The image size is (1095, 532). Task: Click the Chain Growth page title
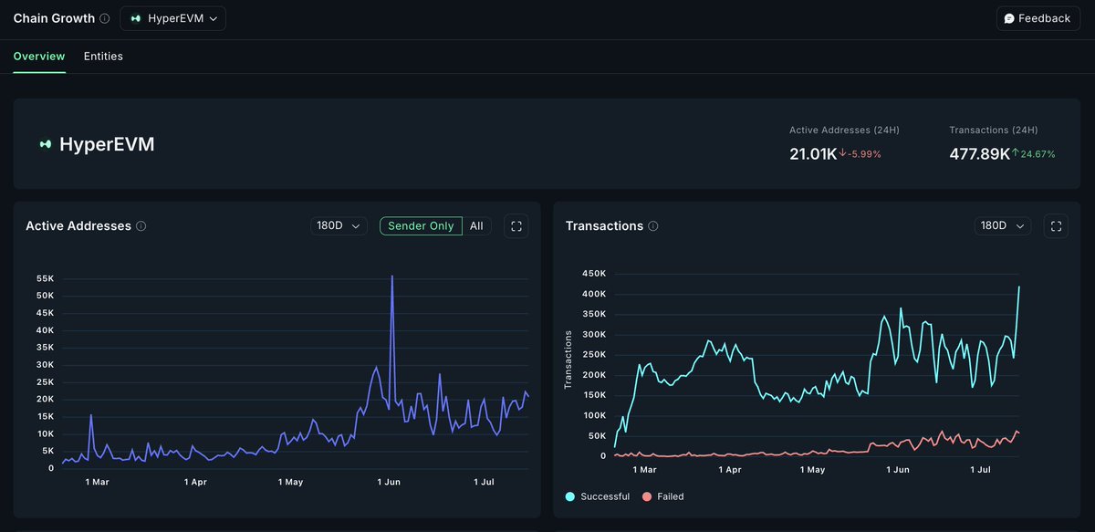tap(54, 18)
